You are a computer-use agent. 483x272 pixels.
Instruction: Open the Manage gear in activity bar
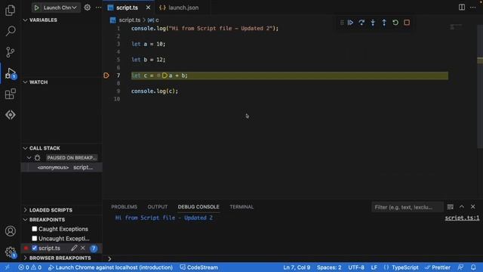coord(10,252)
